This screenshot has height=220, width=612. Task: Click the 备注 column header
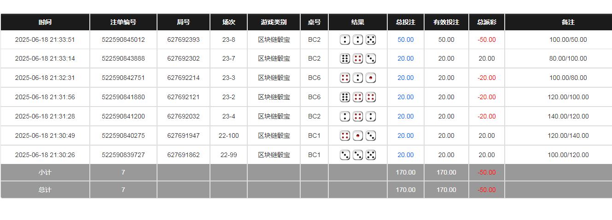[x=568, y=22]
